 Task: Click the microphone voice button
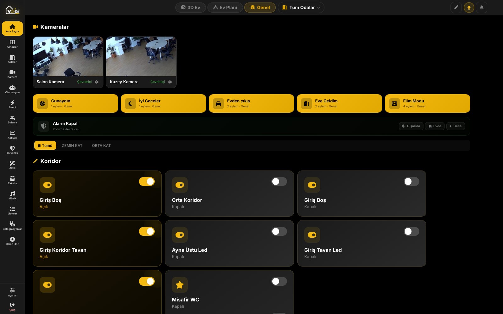pyautogui.click(x=469, y=8)
